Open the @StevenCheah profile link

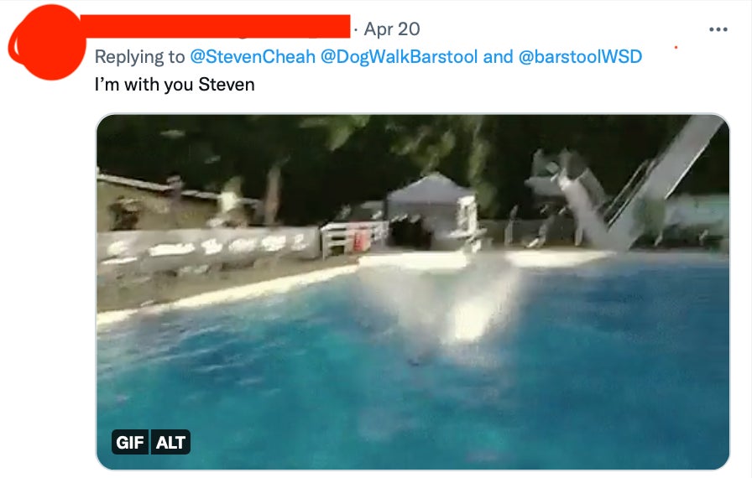pyautogui.click(x=253, y=57)
